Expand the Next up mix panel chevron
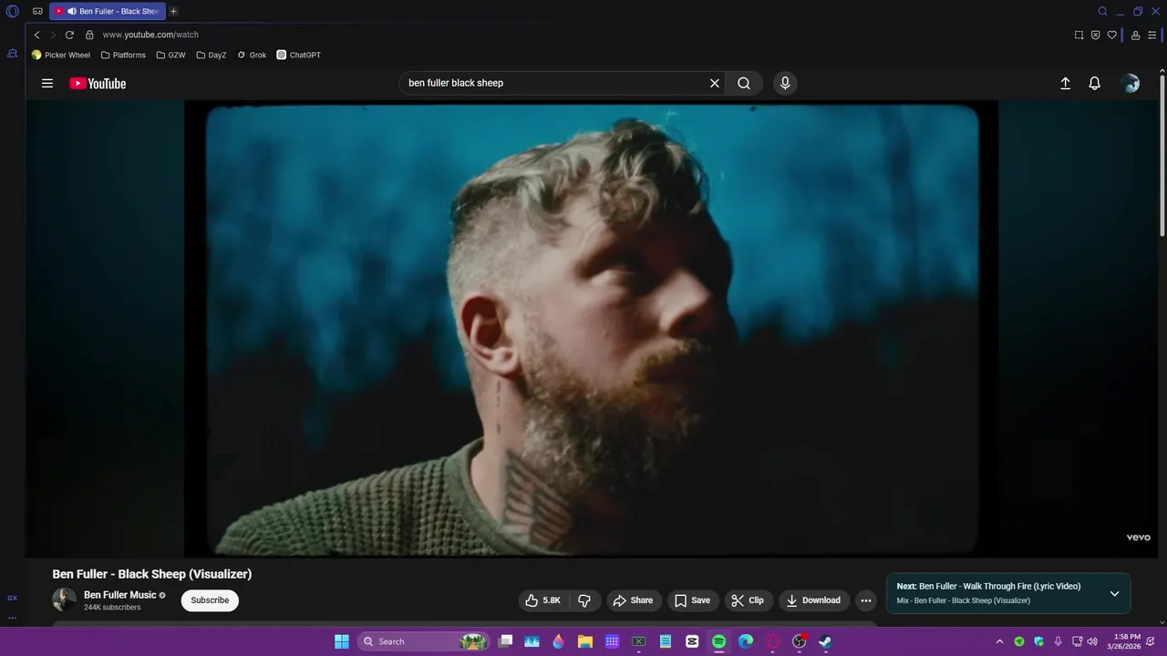The width and height of the screenshot is (1167, 656). pos(1114,593)
